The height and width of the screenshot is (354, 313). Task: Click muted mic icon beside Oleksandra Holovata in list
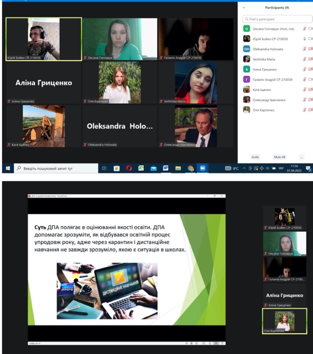[305, 49]
